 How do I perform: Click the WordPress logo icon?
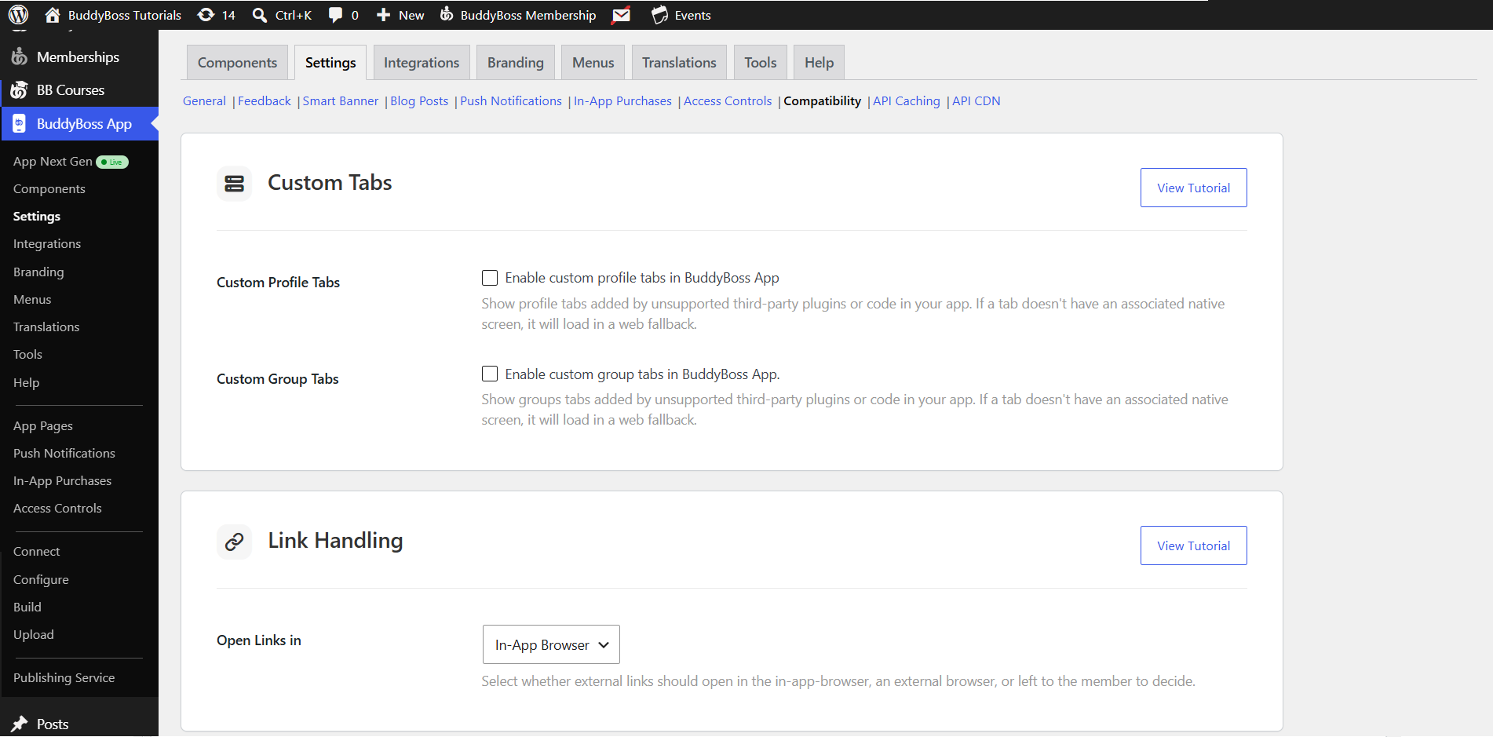click(19, 15)
